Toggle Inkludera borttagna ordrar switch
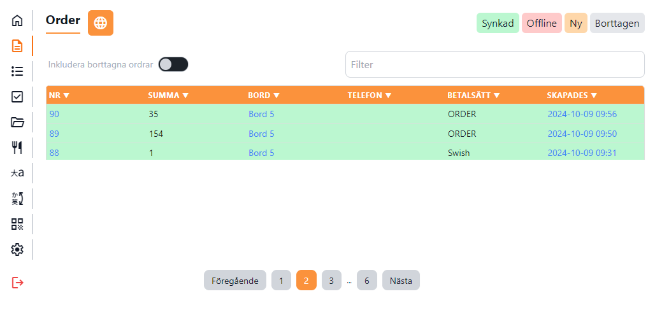This screenshot has width=655, height=310. tap(173, 64)
